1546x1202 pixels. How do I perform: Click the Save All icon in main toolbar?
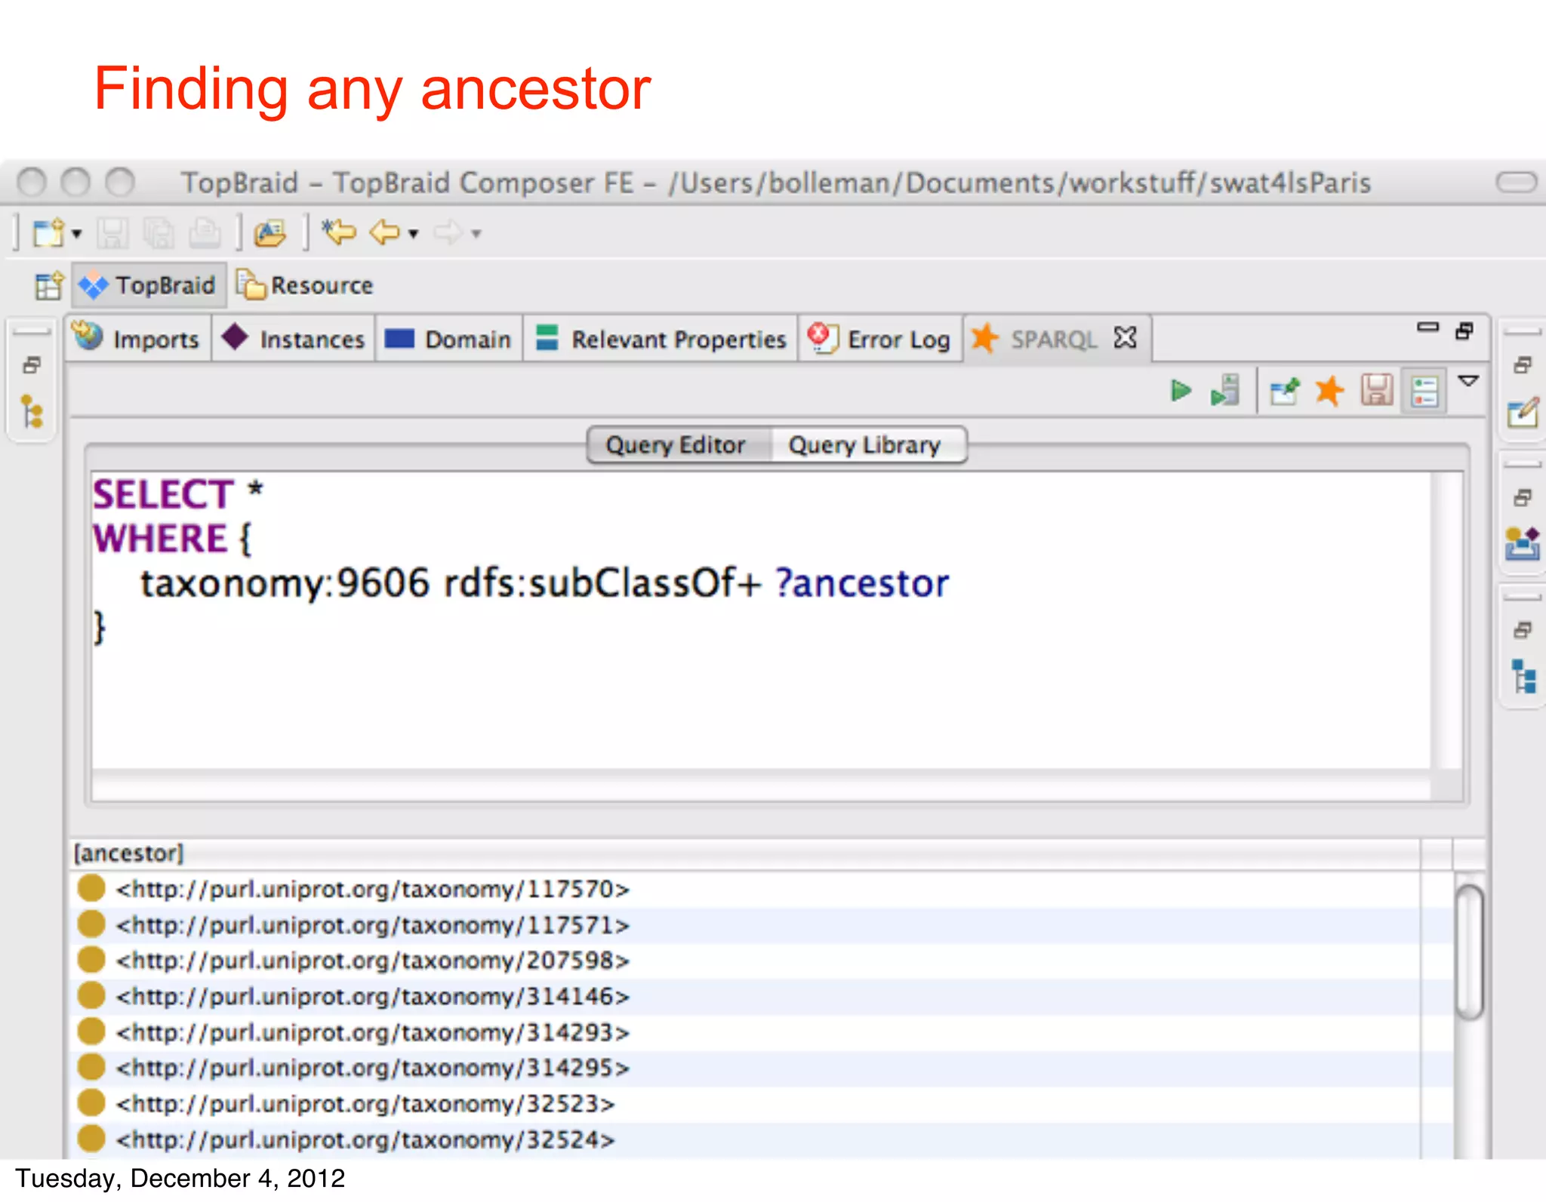(x=158, y=233)
